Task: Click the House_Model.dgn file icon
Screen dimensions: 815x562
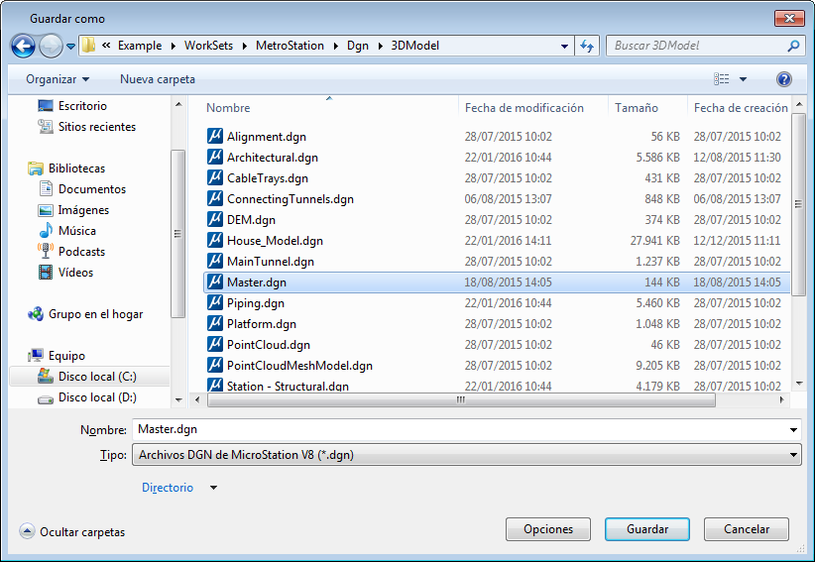Action: [215, 240]
